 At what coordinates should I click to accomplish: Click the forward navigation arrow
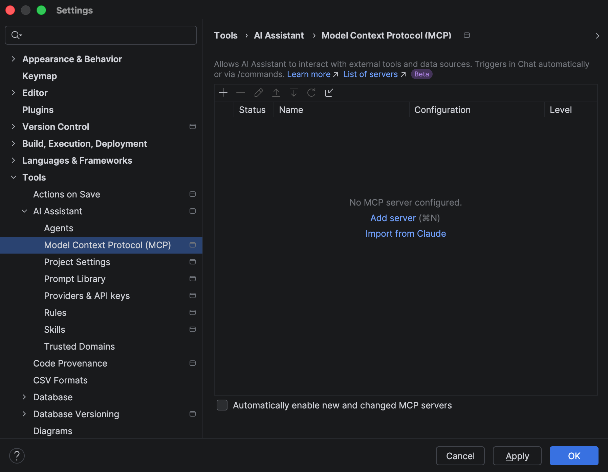(x=598, y=36)
